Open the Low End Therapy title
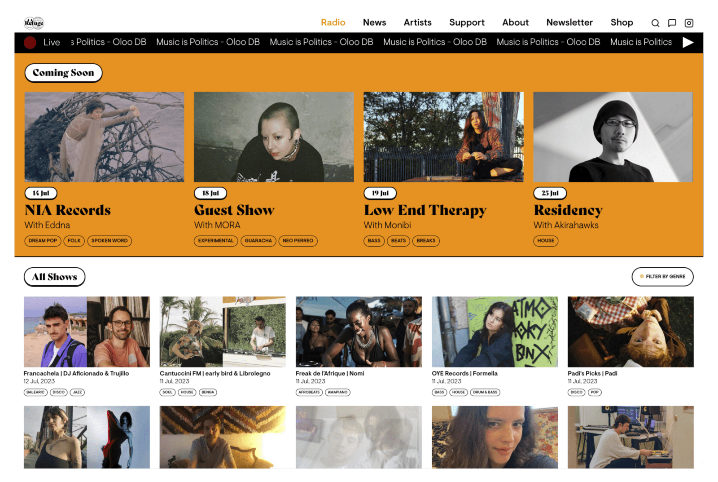Image resolution: width=718 pixels, height=482 pixels. pos(425,210)
